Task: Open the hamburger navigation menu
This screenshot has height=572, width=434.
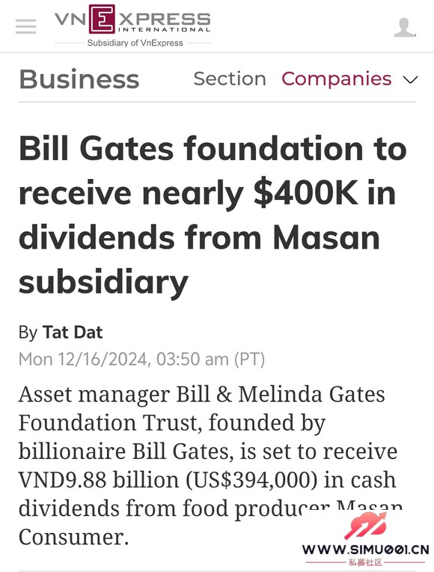Action: pos(26,27)
